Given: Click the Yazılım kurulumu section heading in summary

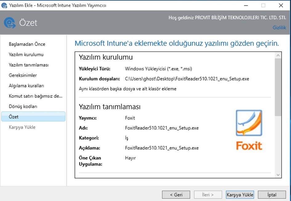Looking at the screenshot, I should (106, 57).
